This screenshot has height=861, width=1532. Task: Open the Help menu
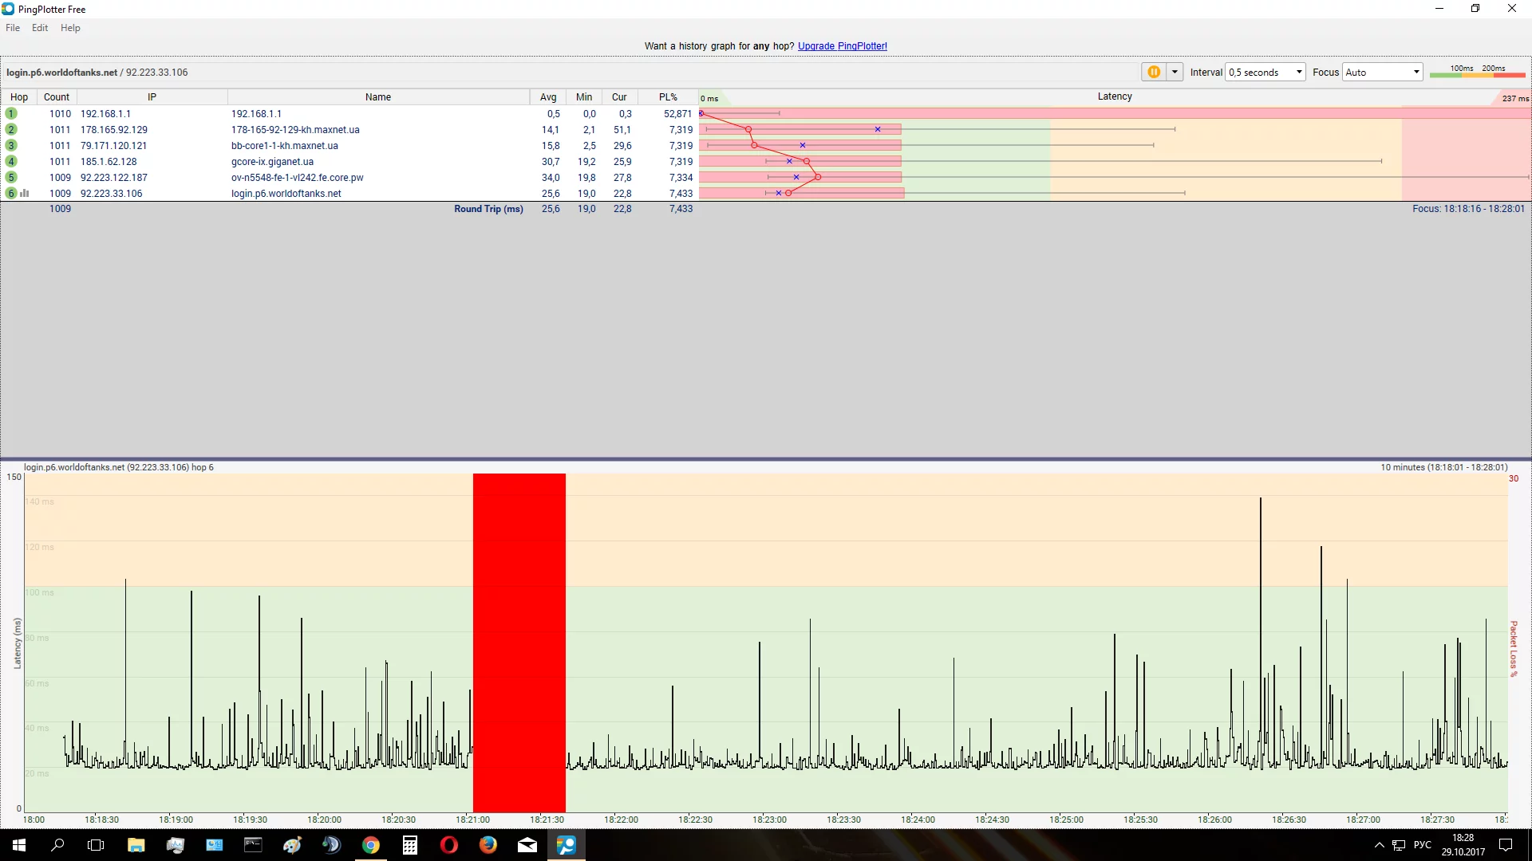click(x=70, y=28)
